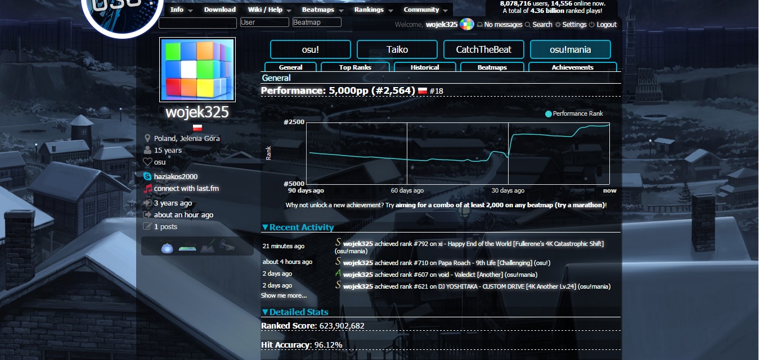Click the messages inbox icon
The width and height of the screenshot is (759, 360).
[479, 25]
